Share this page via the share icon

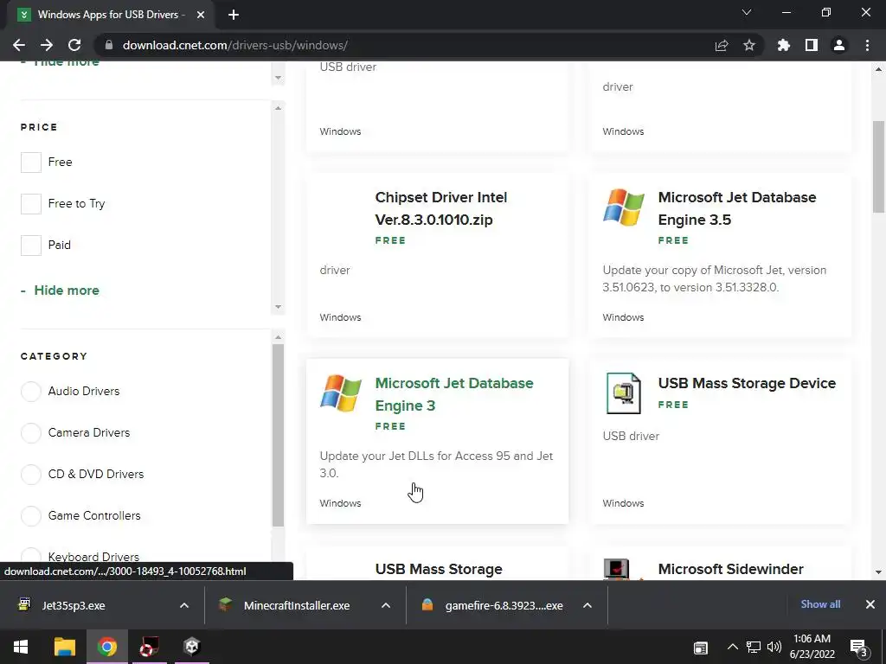(x=722, y=45)
